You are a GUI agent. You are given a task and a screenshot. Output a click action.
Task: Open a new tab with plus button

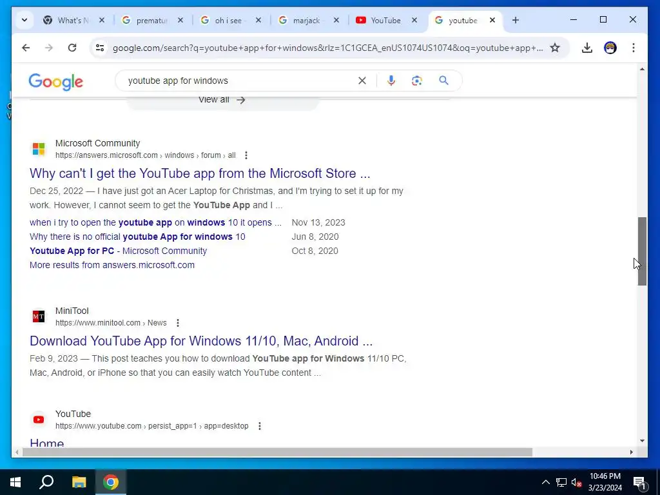516,20
